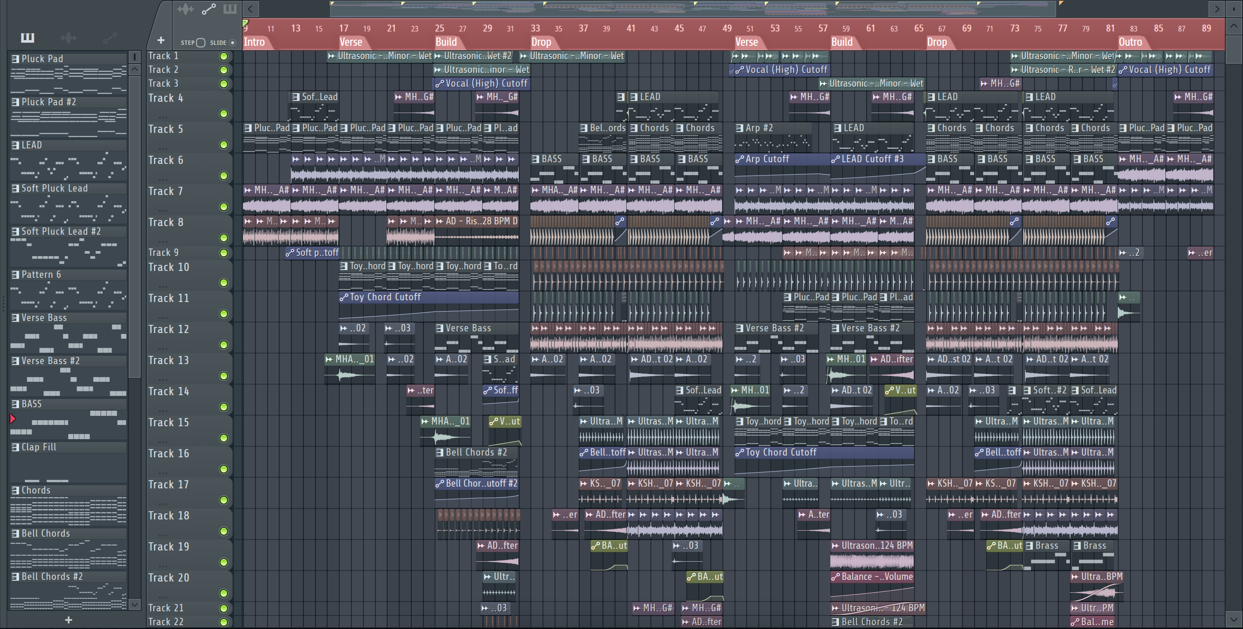Mute Track 9 via its green LED
1243x629 pixels.
coord(224,253)
